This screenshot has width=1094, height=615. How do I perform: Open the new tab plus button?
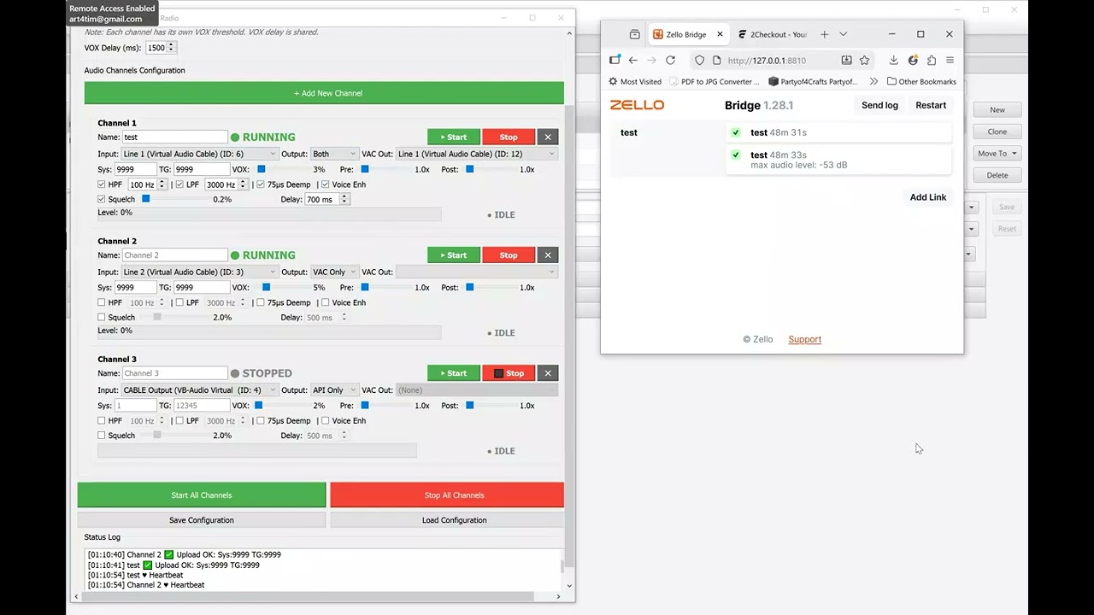[x=824, y=34]
